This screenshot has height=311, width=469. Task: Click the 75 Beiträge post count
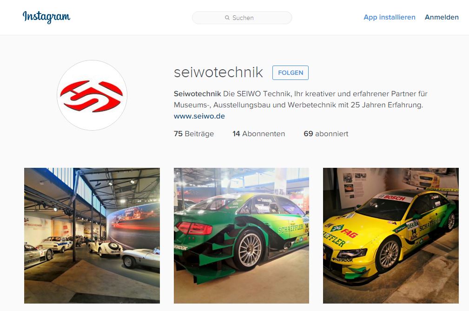coord(194,134)
